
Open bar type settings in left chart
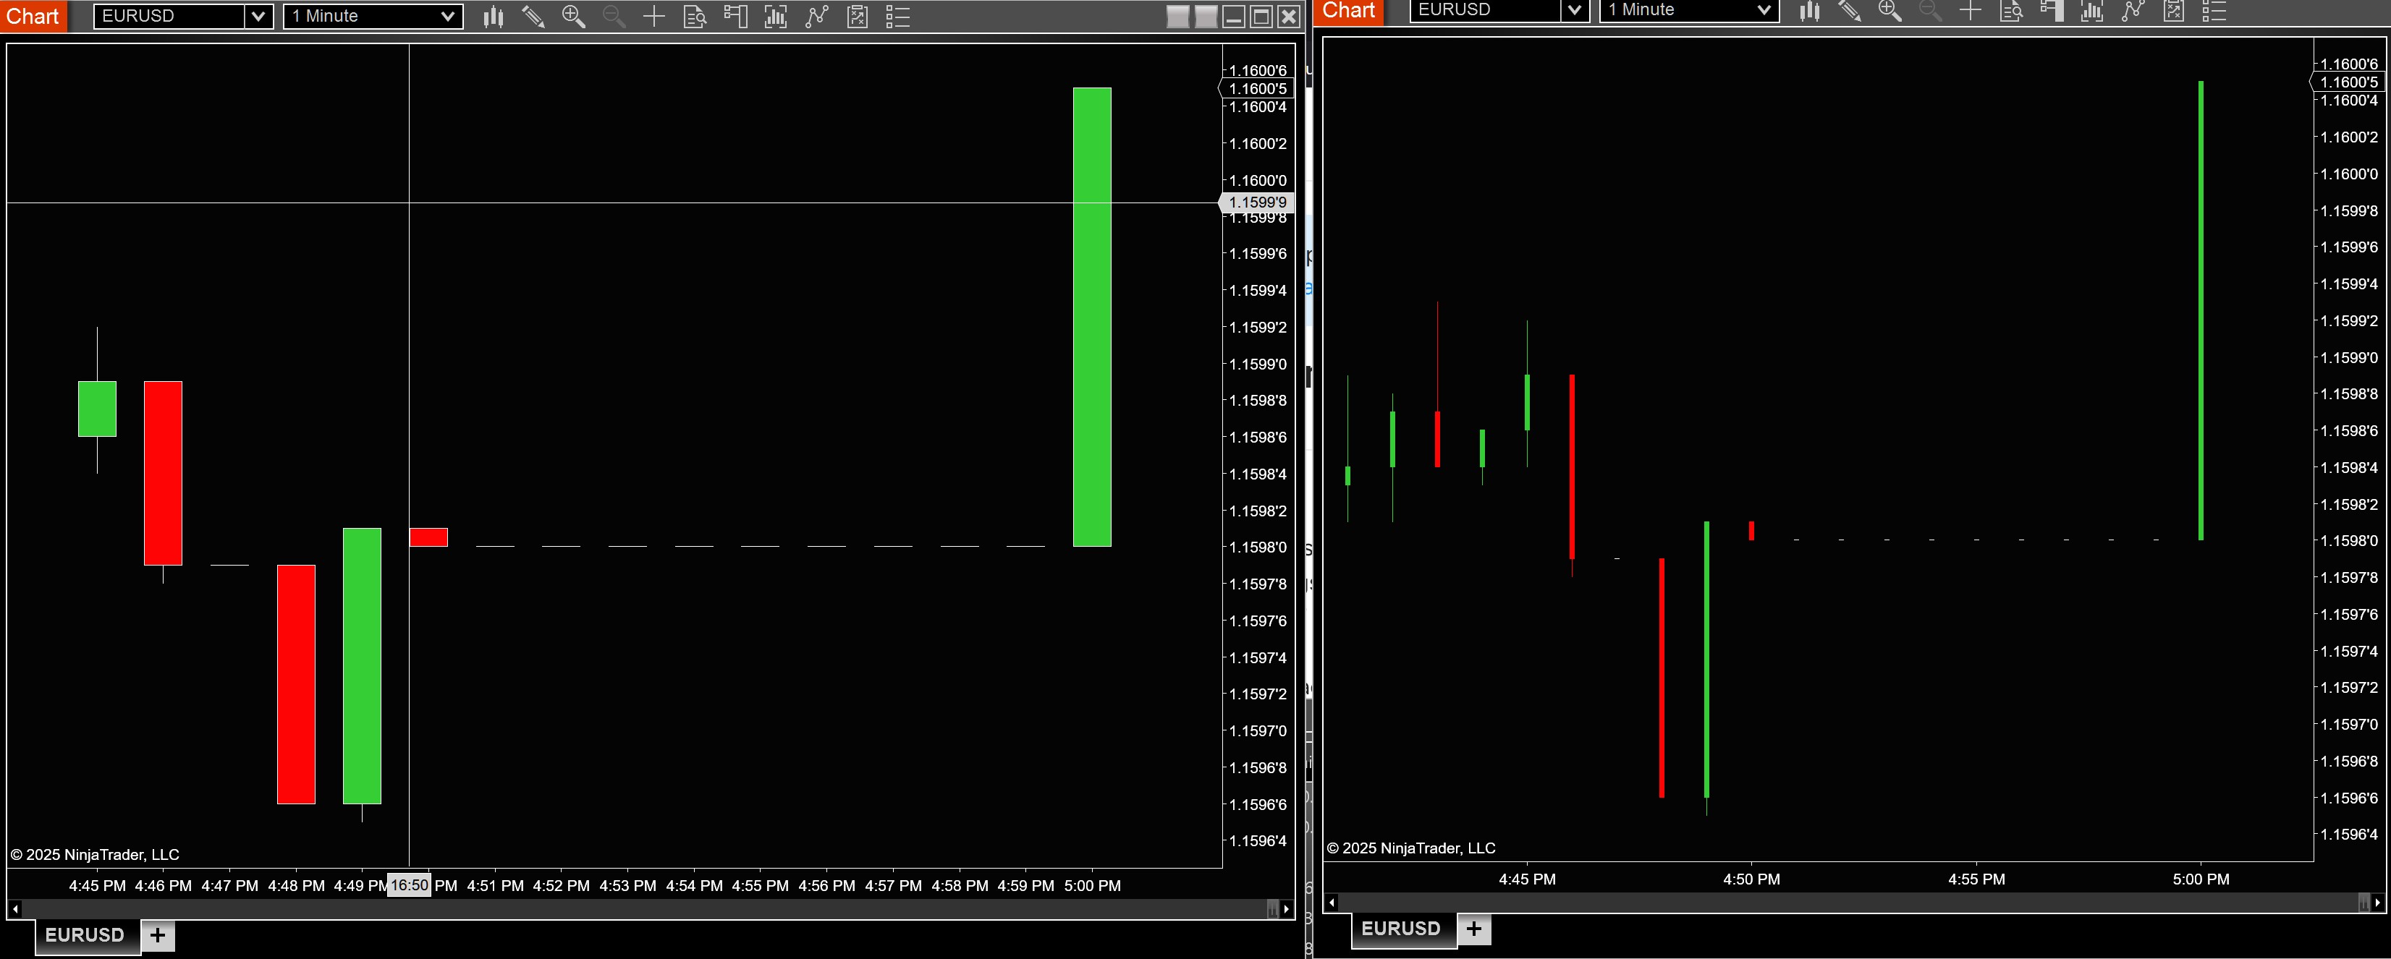(493, 16)
